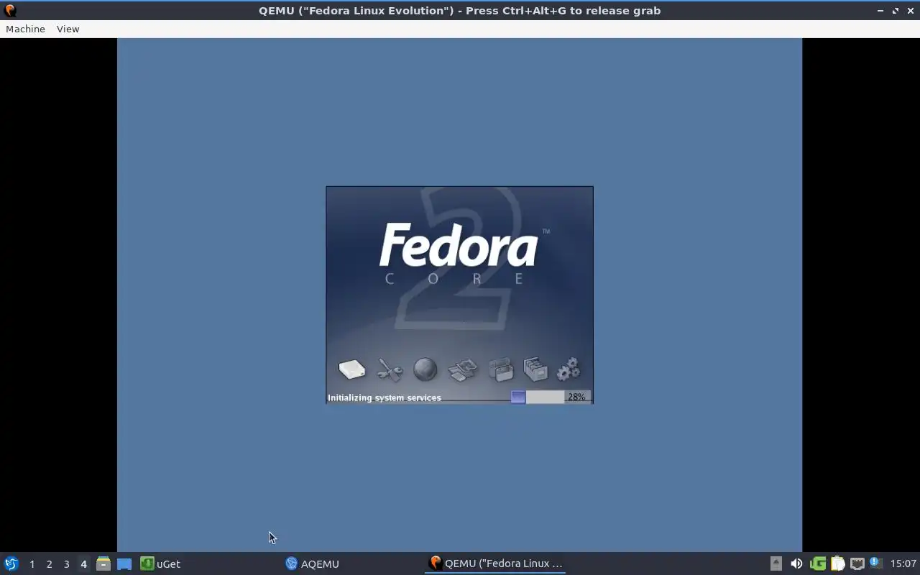Click the file folders icon on splash
The image size is (920, 575).
point(501,369)
